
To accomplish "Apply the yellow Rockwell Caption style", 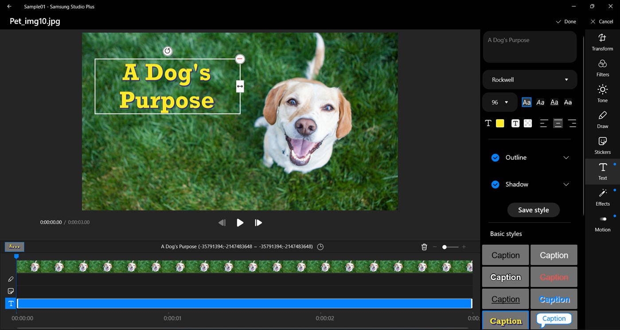I will click(506, 321).
